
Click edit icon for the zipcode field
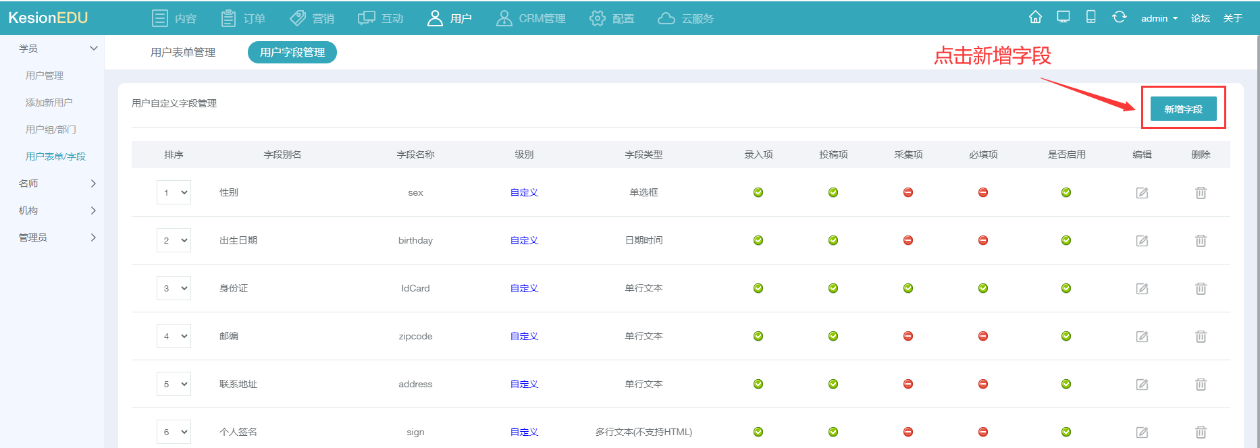[x=1142, y=337]
